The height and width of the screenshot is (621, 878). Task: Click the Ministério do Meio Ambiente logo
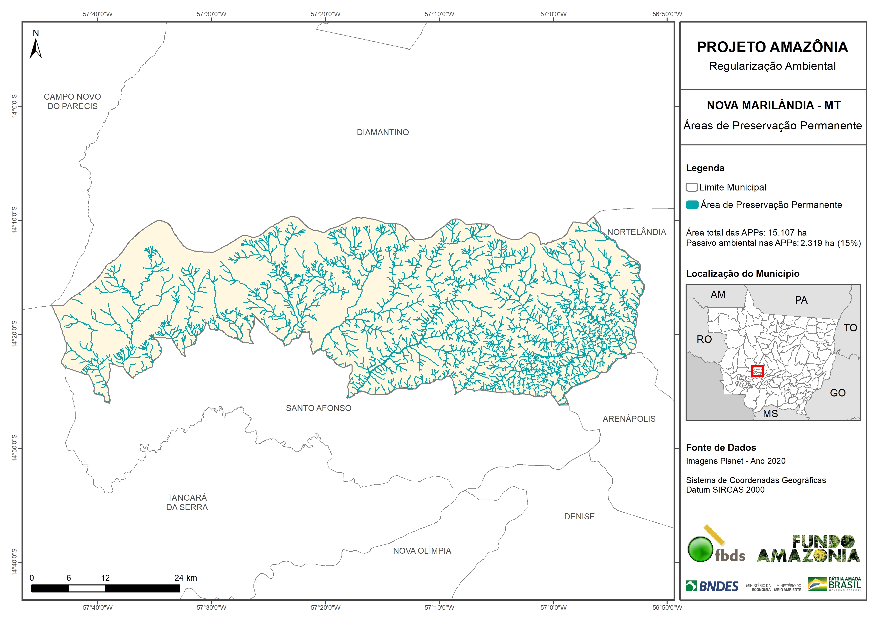tap(787, 587)
